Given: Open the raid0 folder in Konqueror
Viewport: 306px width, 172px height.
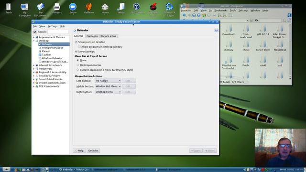Looking at the screenshot, I should click(x=263, y=62).
